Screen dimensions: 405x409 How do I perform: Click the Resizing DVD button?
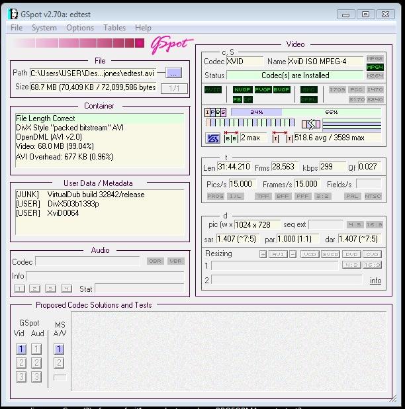(351, 254)
